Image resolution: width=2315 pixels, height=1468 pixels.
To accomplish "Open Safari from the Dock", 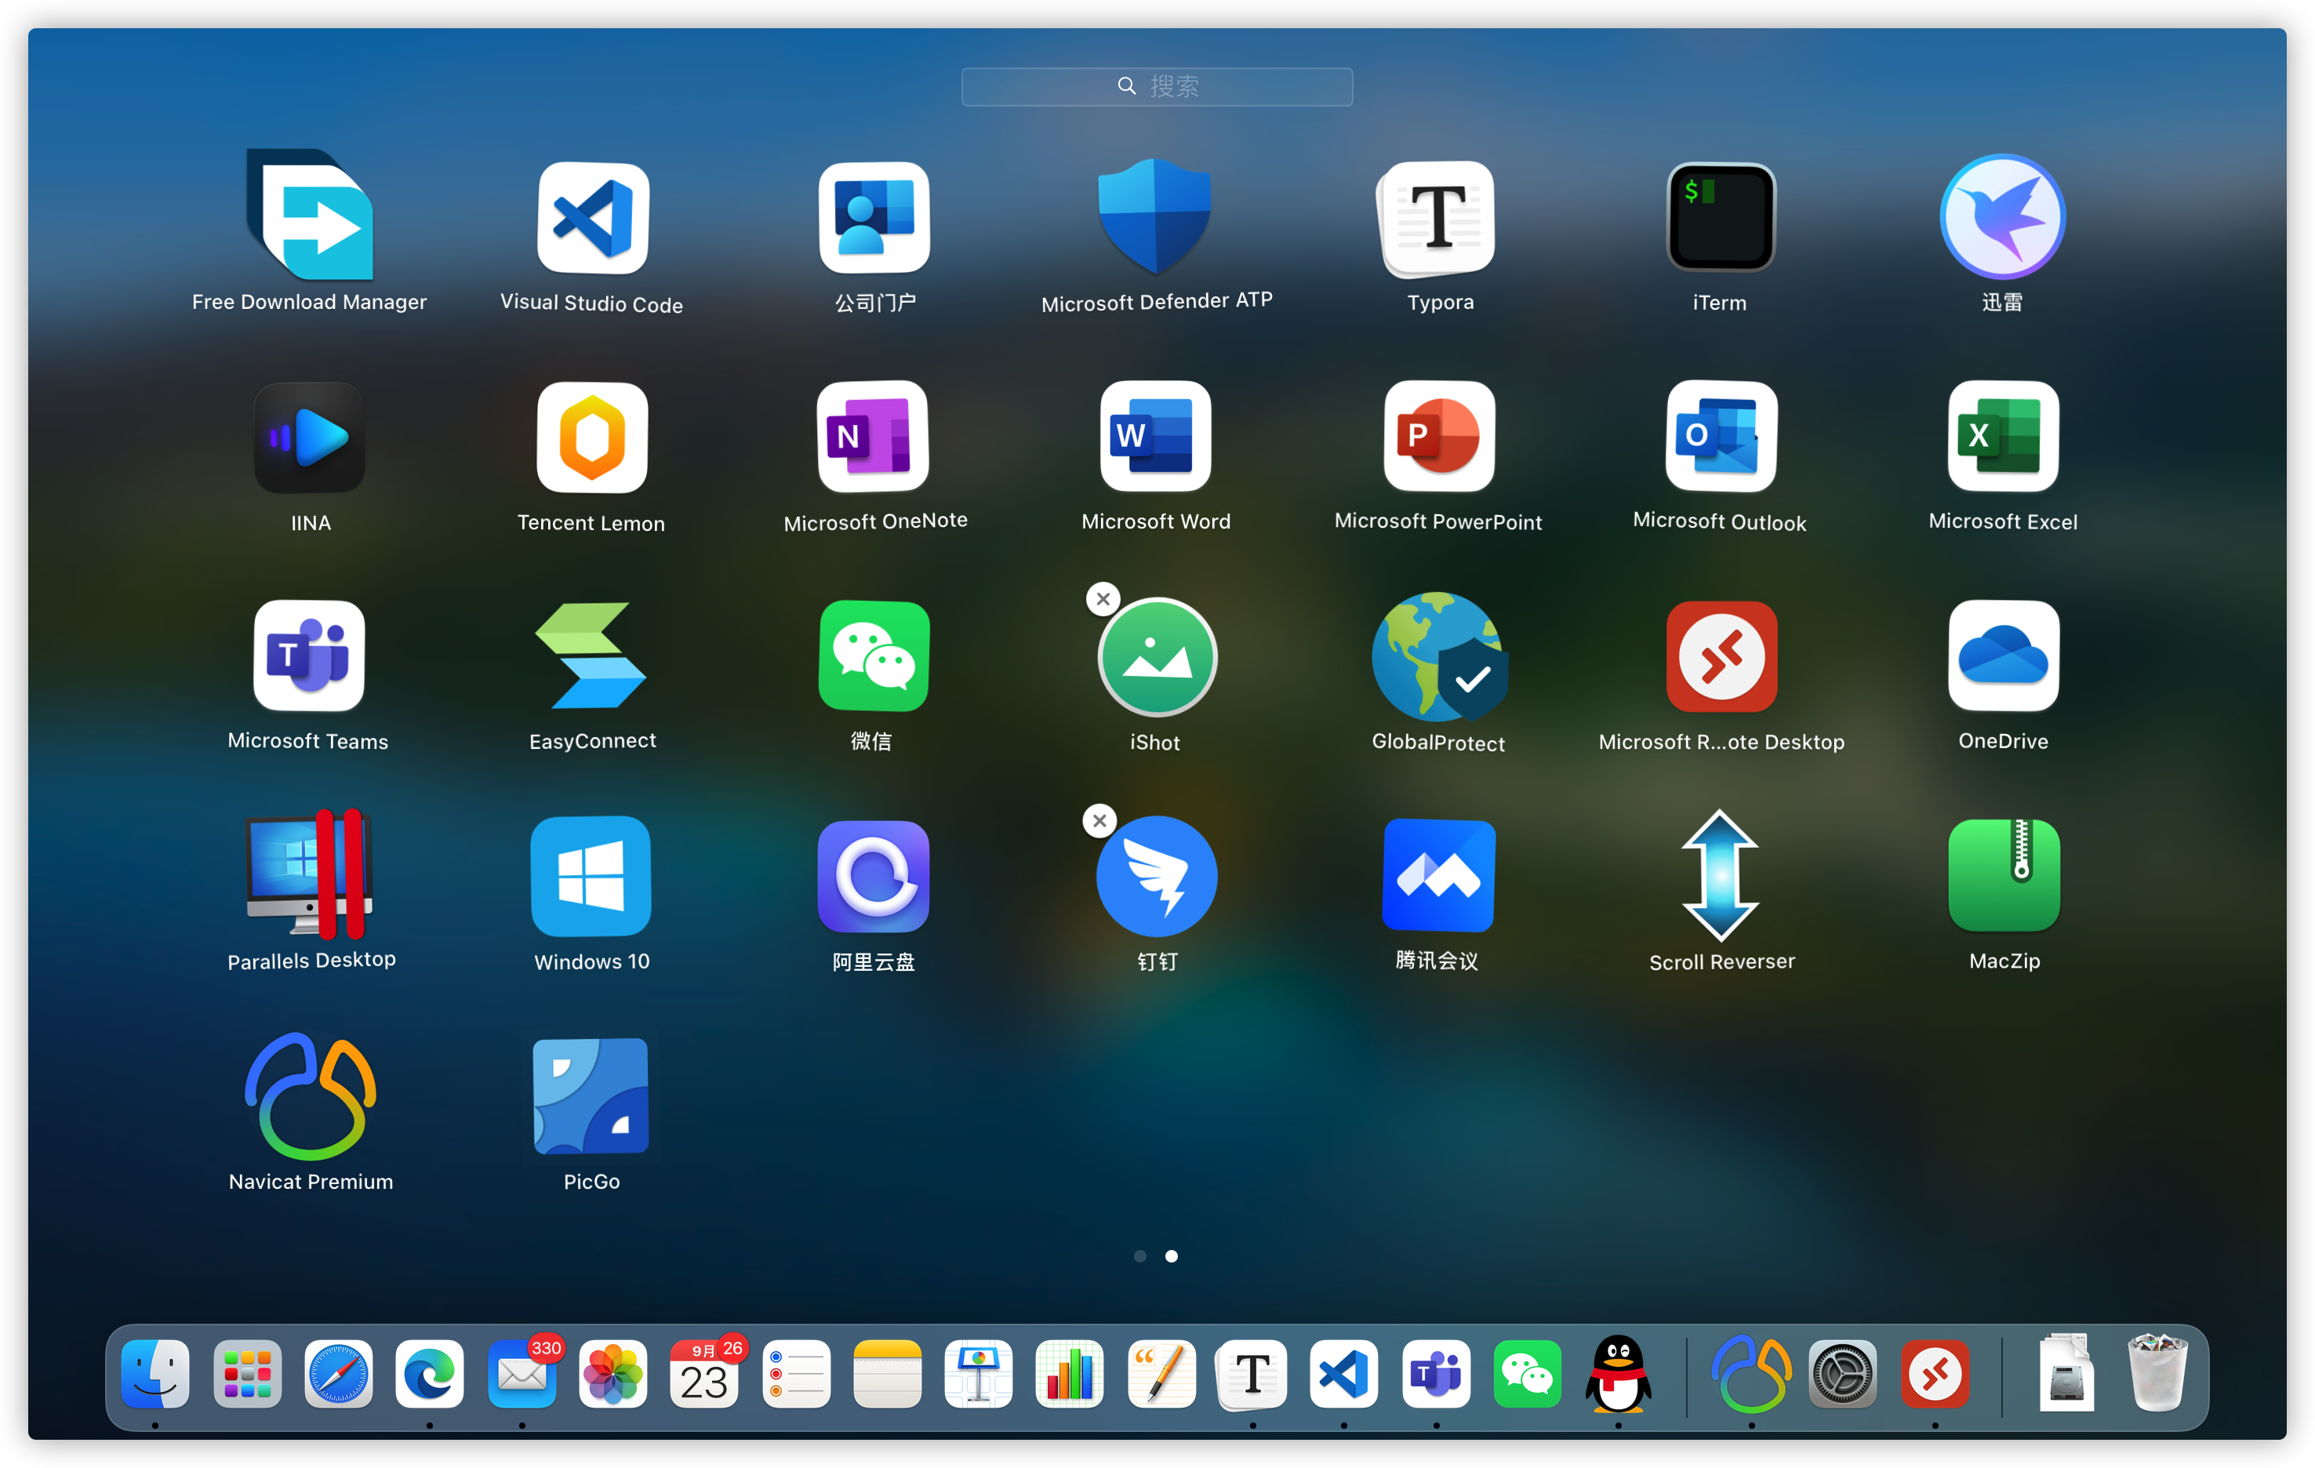I will pyautogui.click(x=339, y=1374).
